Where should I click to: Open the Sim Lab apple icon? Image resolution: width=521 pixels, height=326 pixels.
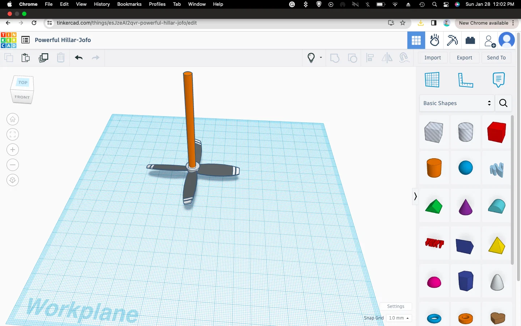(435, 40)
